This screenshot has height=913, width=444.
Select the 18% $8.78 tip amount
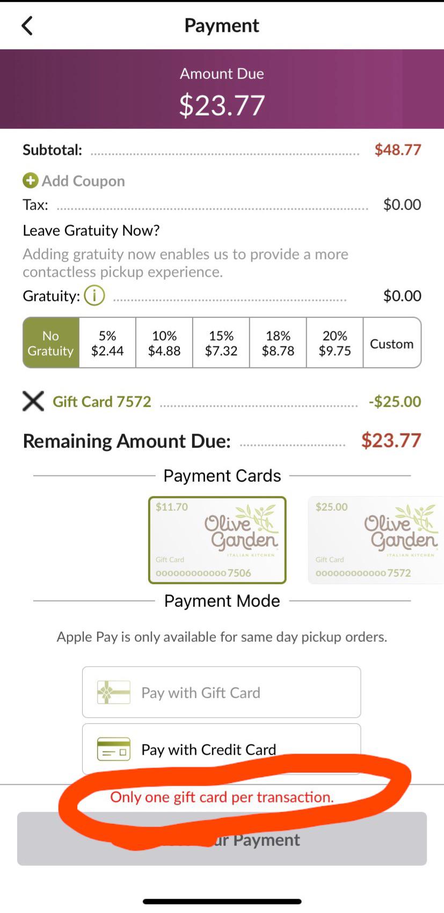[278, 342]
